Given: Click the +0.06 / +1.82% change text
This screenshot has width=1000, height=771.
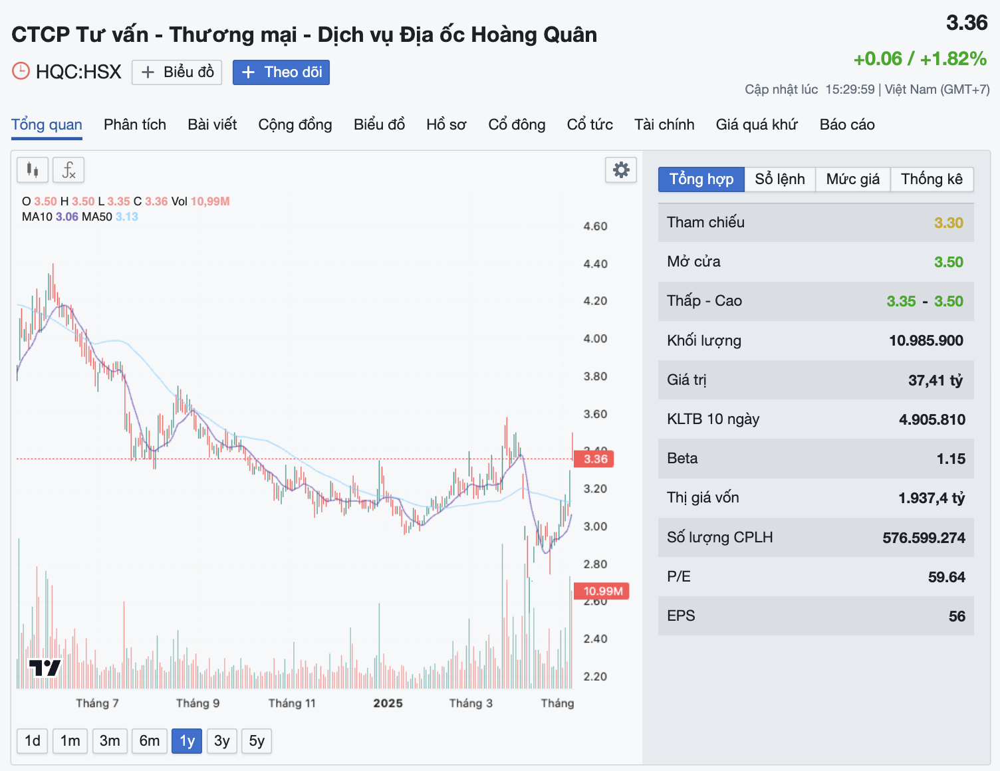Looking at the screenshot, I should [x=920, y=58].
